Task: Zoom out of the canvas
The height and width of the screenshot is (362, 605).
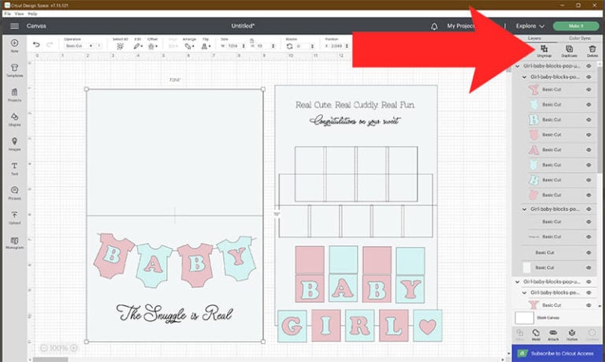Action: coord(43,348)
